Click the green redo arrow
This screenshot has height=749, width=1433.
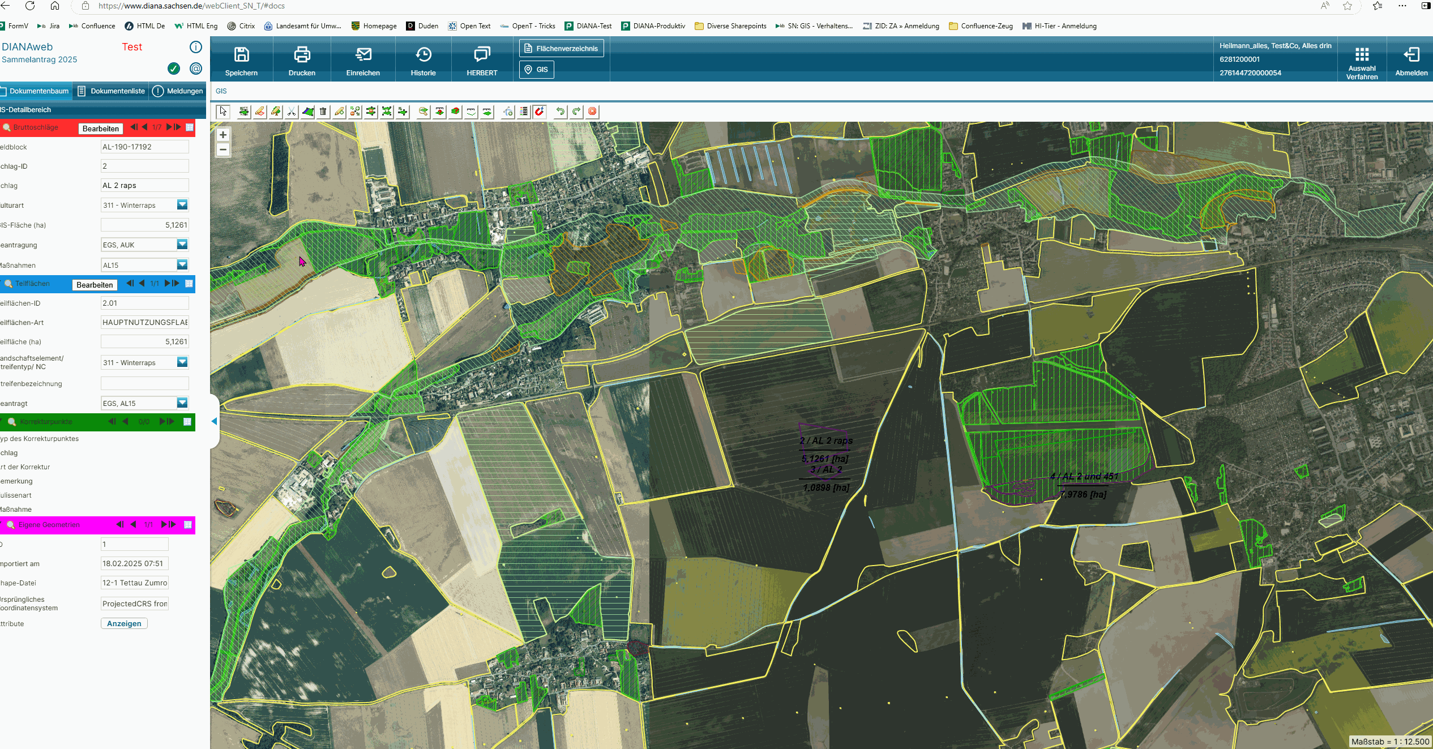point(576,112)
